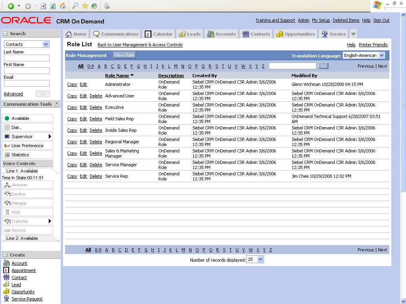Click Delete for the Field Sales Rep role
The width and height of the screenshot is (406, 304).
[x=96, y=119]
